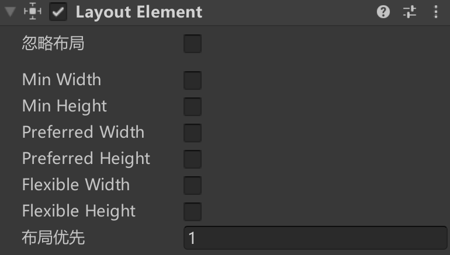Open the component presets sliders icon
The height and width of the screenshot is (255, 450).
(410, 12)
